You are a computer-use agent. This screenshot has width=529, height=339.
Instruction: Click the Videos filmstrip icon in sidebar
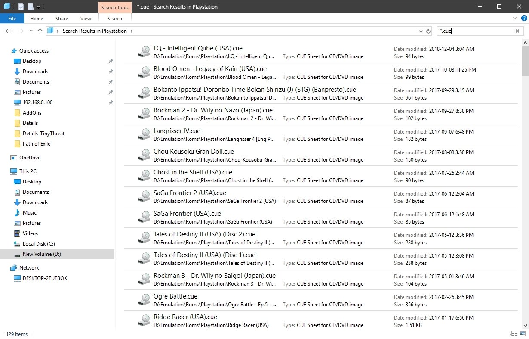[x=17, y=233]
